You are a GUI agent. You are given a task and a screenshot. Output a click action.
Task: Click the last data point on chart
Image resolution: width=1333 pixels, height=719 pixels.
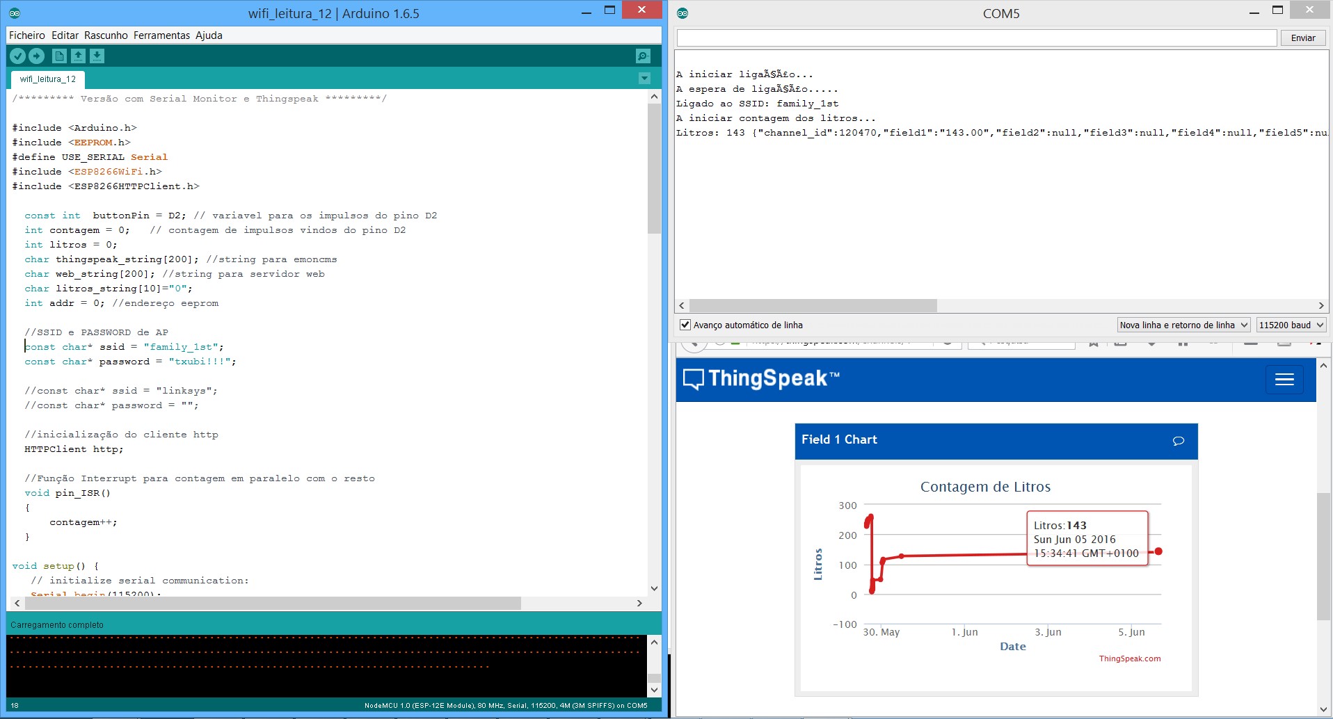tap(1158, 551)
